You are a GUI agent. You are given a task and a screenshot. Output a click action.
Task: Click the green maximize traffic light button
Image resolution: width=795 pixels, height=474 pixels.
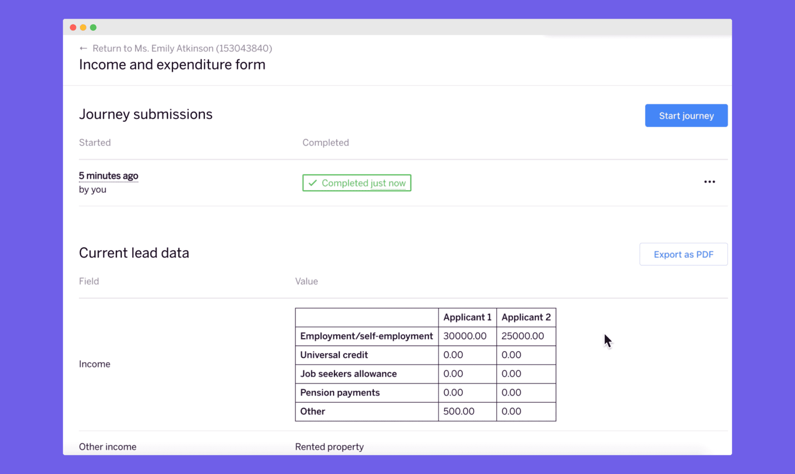coord(93,27)
